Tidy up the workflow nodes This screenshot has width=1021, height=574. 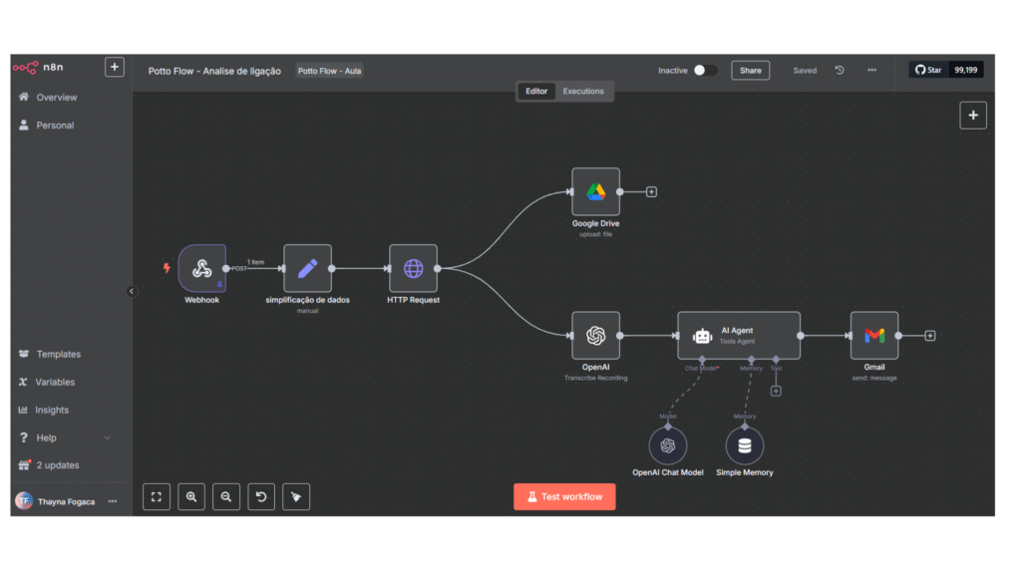pos(296,496)
